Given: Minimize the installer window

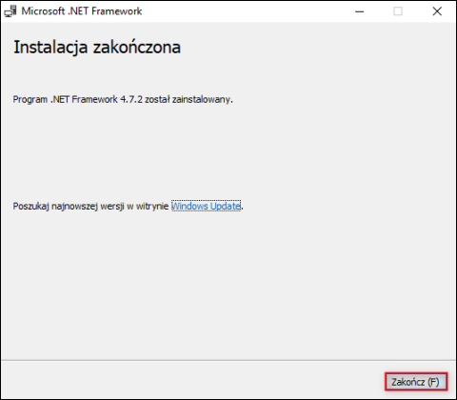Looking at the screenshot, I should click(359, 11).
